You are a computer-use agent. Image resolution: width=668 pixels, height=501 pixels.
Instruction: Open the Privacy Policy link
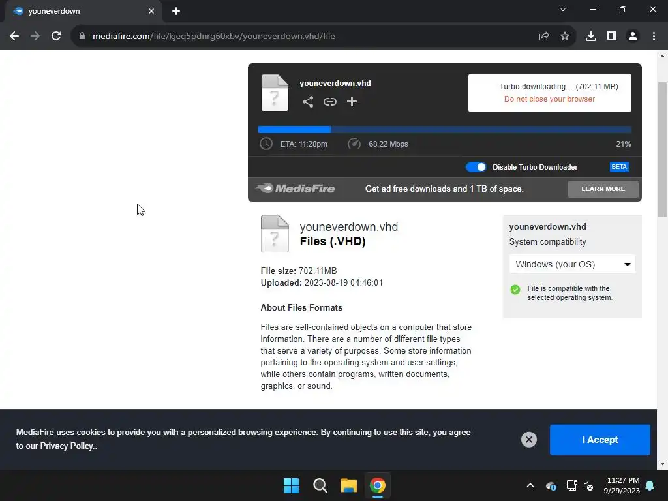[x=67, y=446]
